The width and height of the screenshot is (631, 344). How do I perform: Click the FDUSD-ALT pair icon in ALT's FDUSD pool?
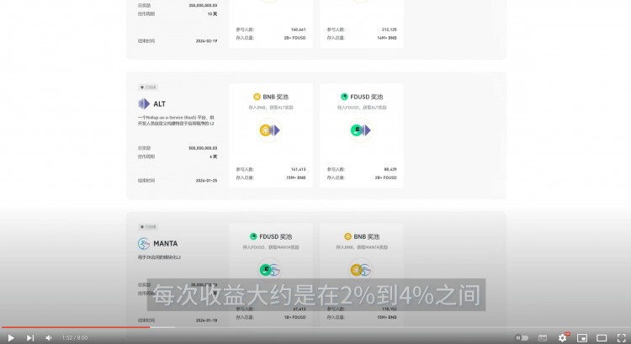[361, 130]
